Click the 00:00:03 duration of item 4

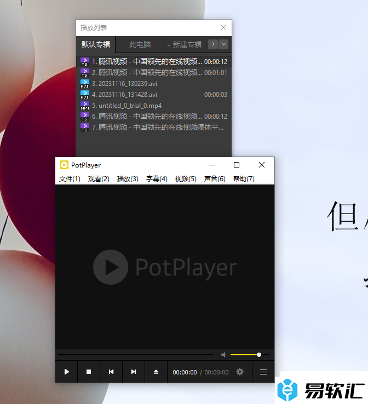point(216,95)
